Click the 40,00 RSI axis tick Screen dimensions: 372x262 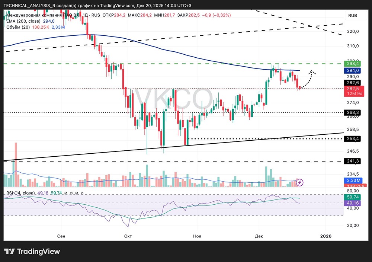coord(353,208)
